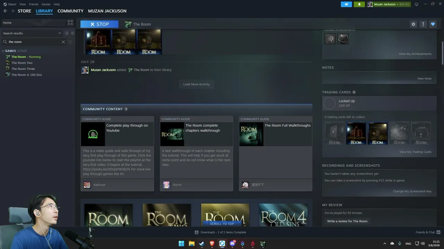444x249 pixels.
Task: Open Discord from the taskbar
Action: pyautogui.click(x=232, y=243)
